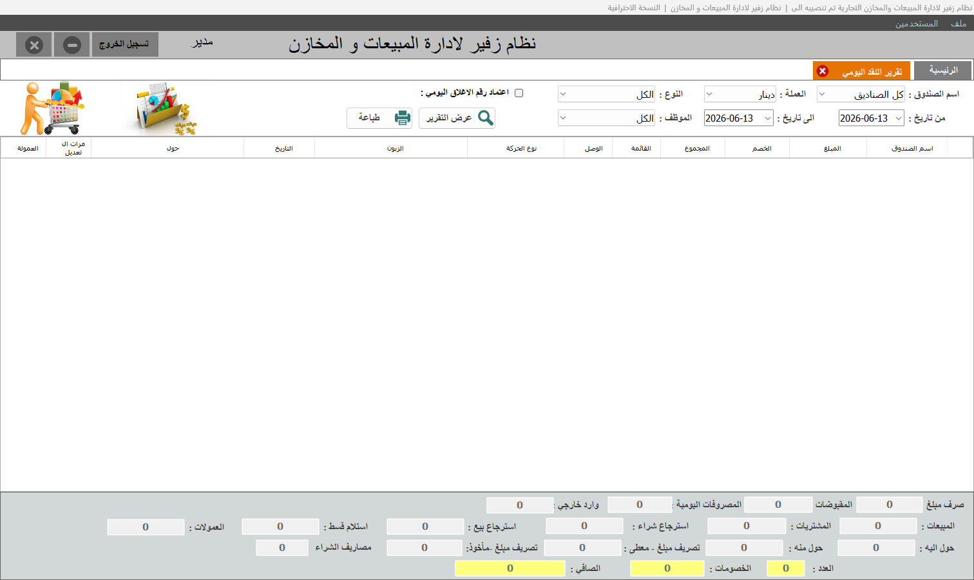Click the yellow الصافي net field

(510, 568)
